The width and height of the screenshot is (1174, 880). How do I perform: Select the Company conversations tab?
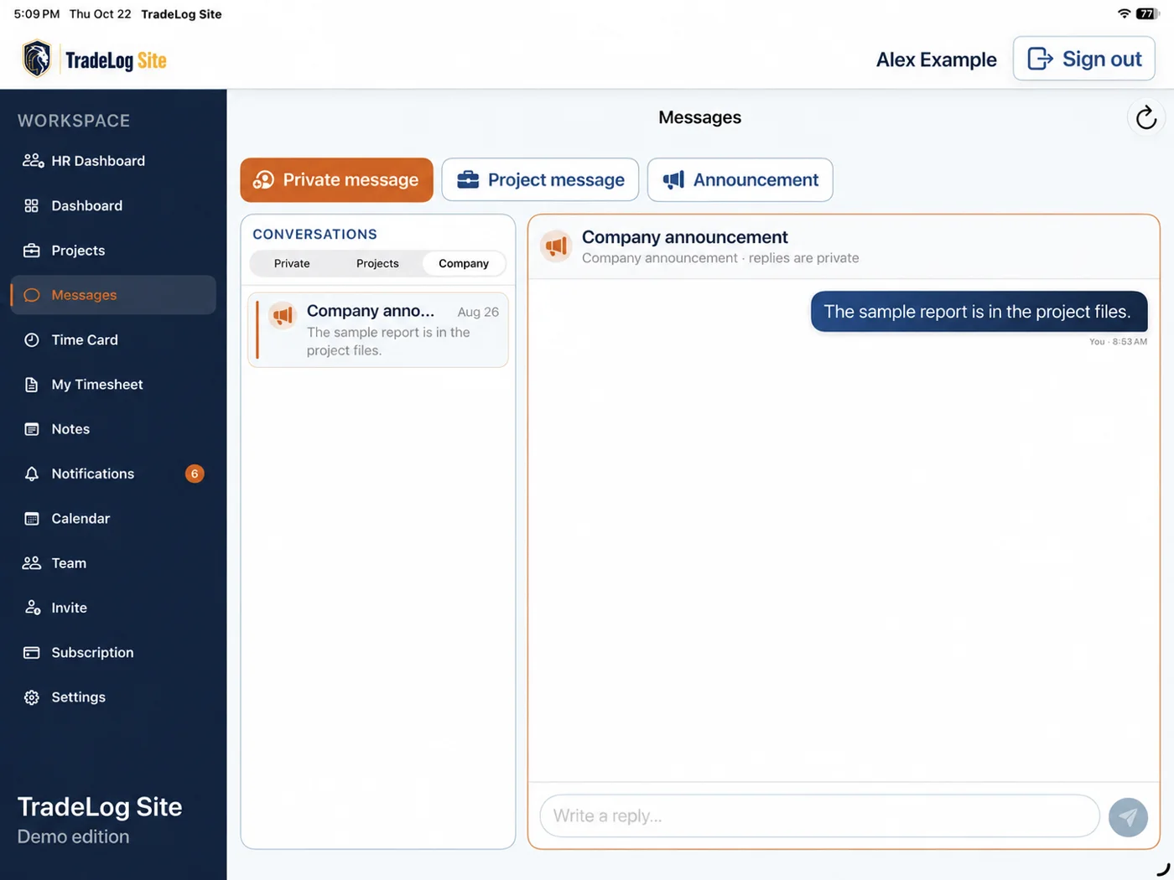[x=464, y=263]
